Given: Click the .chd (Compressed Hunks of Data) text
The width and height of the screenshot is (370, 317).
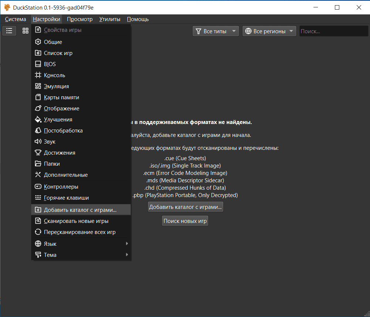Looking at the screenshot, I should (x=185, y=188).
